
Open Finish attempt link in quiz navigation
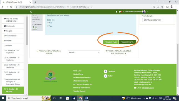pos(147,16)
